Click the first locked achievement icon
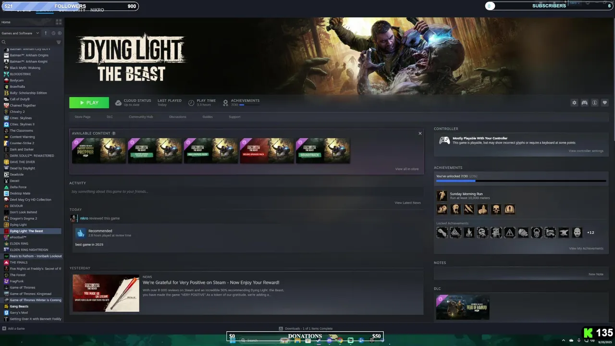This screenshot has width=615, height=346. [442, 233]
